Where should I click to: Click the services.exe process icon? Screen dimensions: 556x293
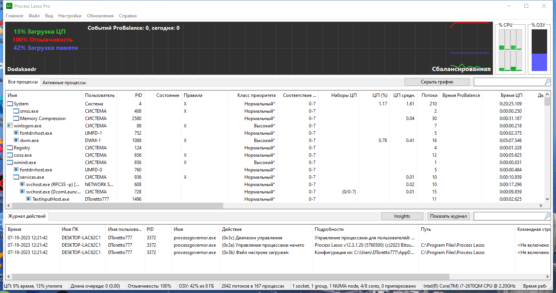pyautogui.click(x=16, y=177)
